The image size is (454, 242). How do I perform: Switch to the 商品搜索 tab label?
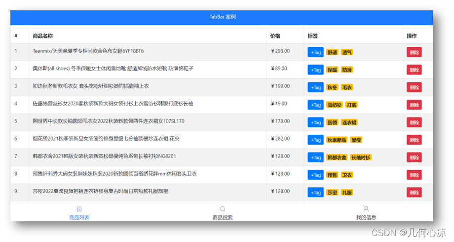pyautogui.click(x=223, y=217)
